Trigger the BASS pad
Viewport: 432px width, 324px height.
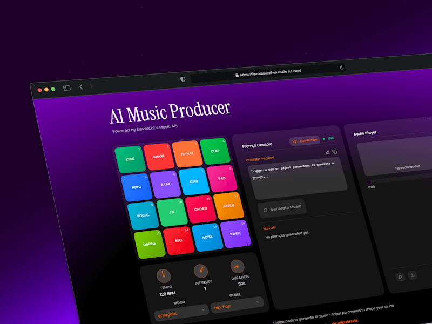[165, 184]
